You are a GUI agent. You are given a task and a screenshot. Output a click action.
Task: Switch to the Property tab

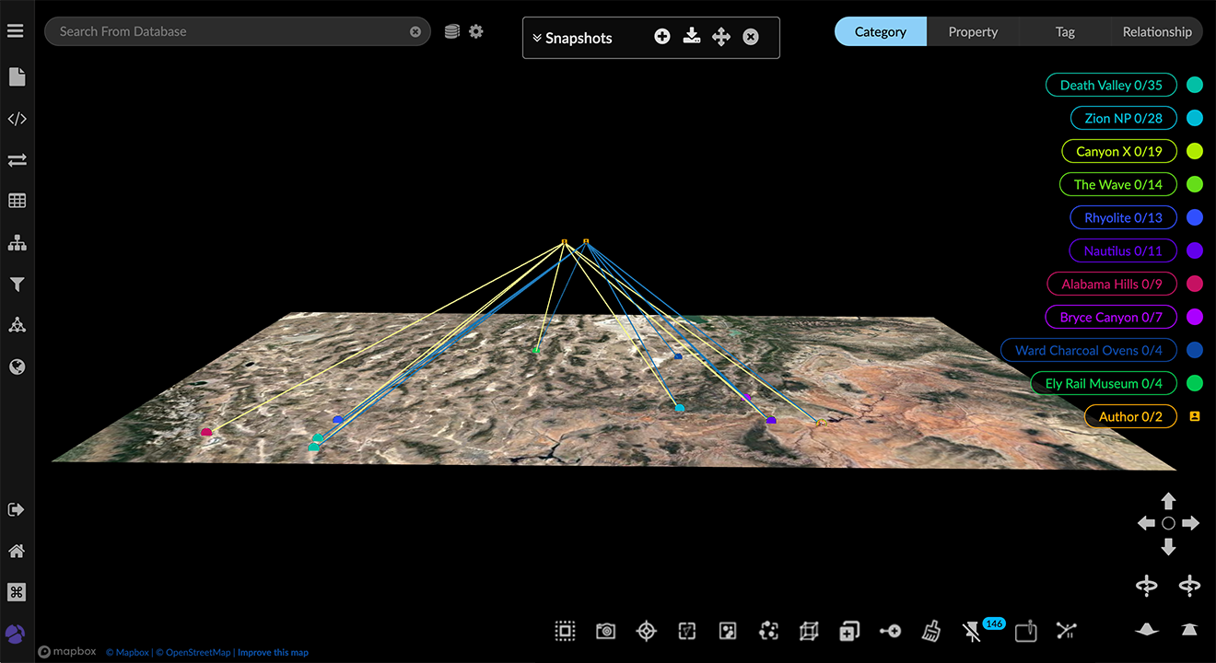coord(973,31)
